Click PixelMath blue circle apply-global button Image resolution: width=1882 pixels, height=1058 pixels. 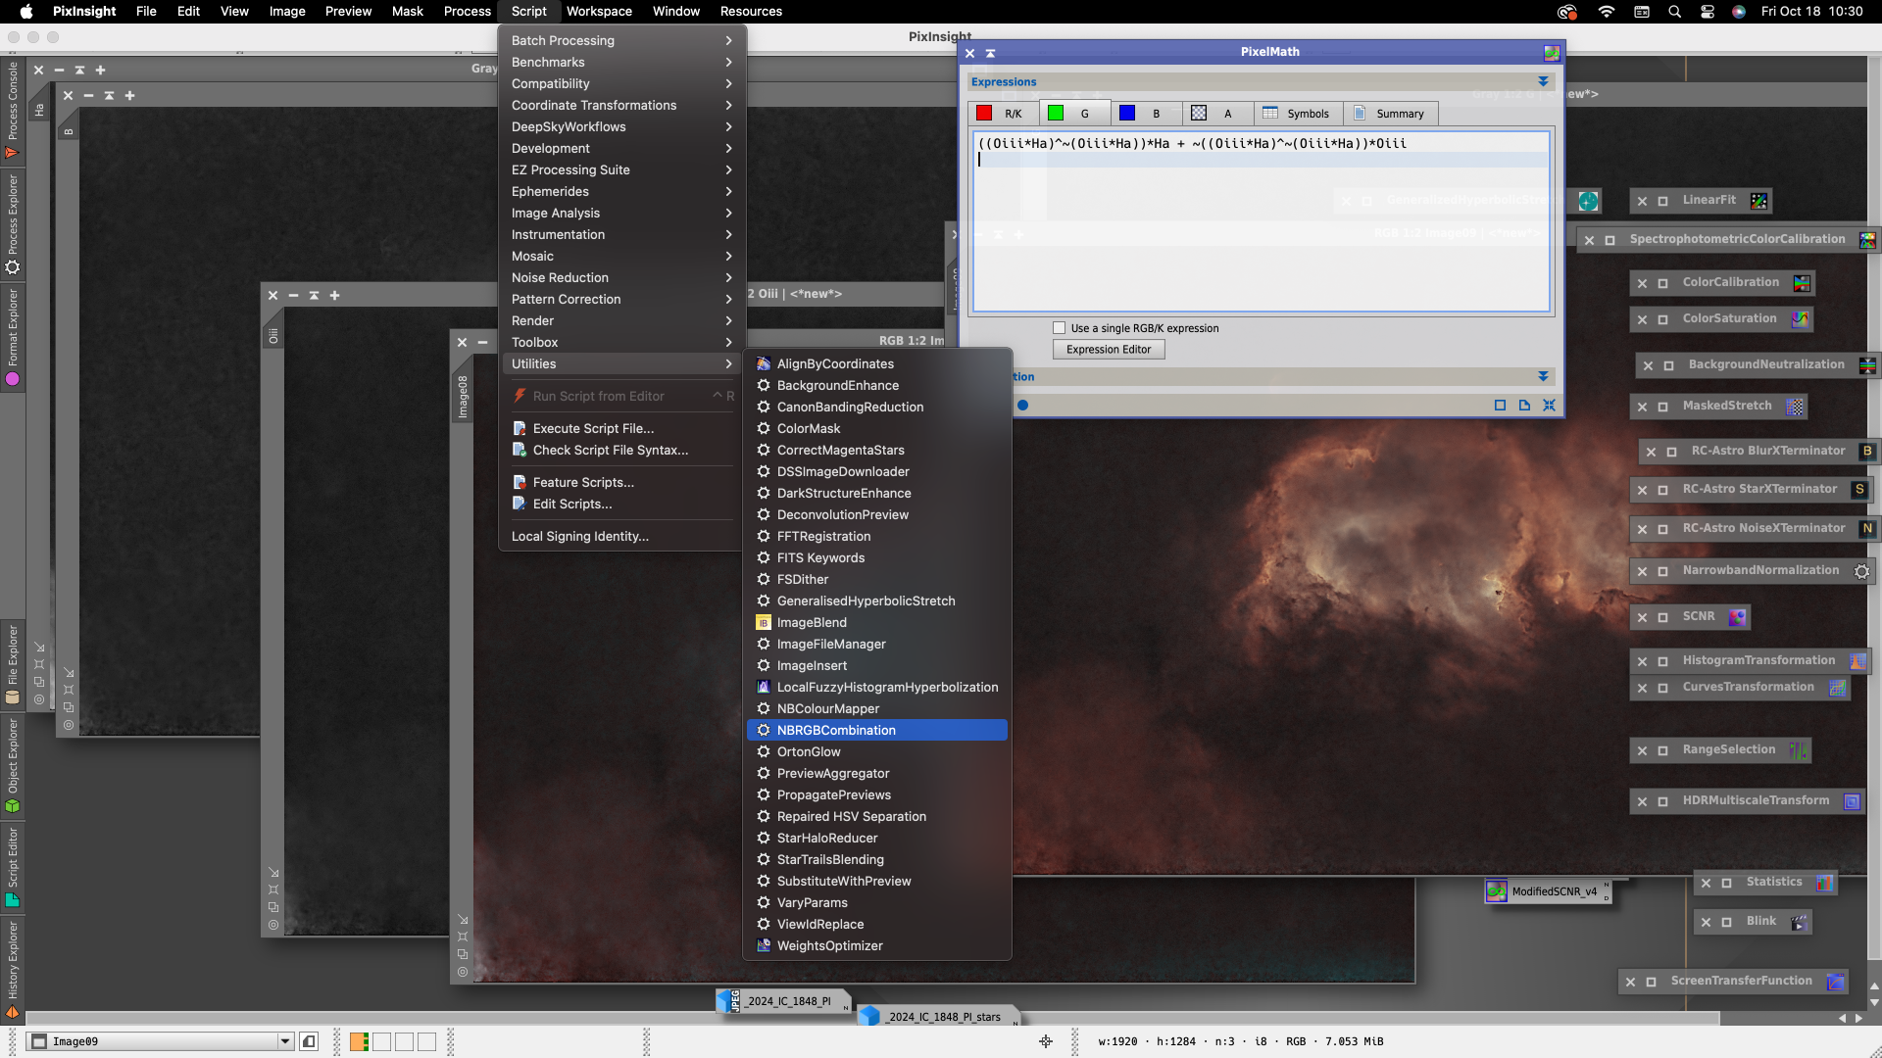1022,406
